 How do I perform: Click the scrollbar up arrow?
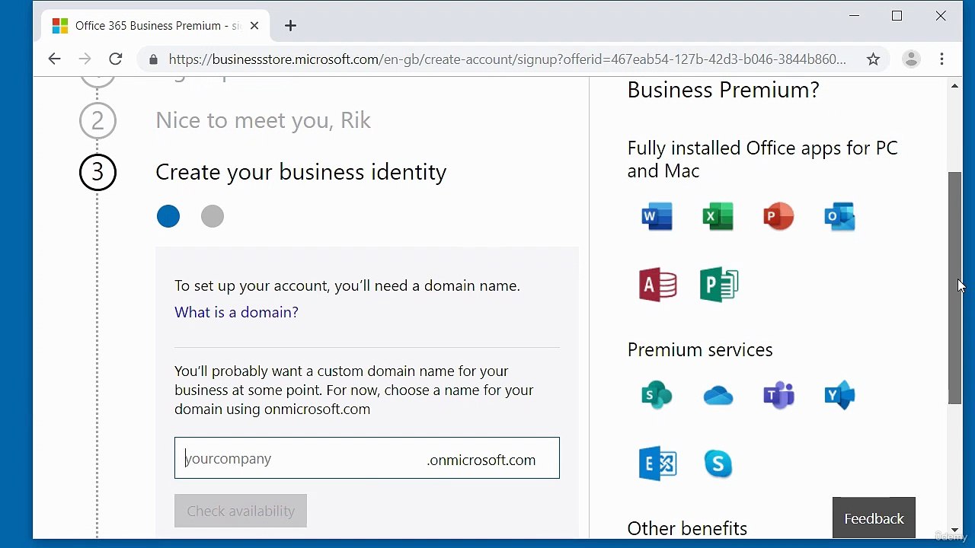point(954,86)
